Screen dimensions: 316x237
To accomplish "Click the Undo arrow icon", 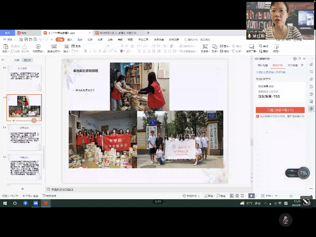I will tap(40, 40).
